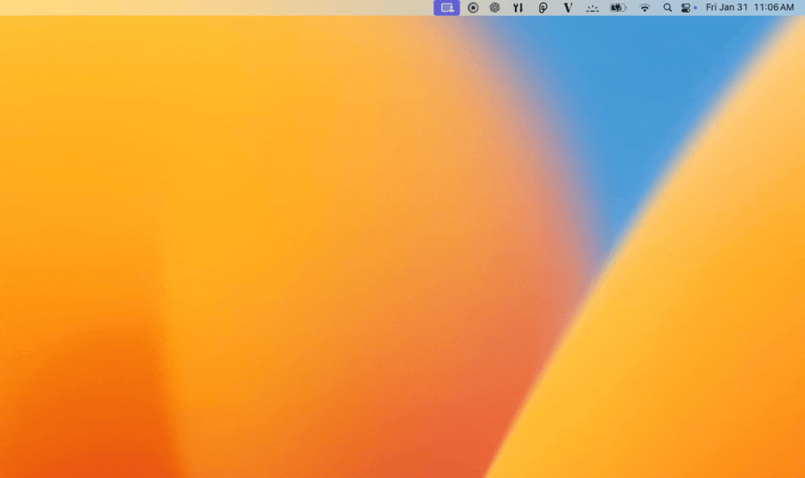Click the sunrise brightness menu bar icon
This screenshot has height=478, width=805.
593,8
